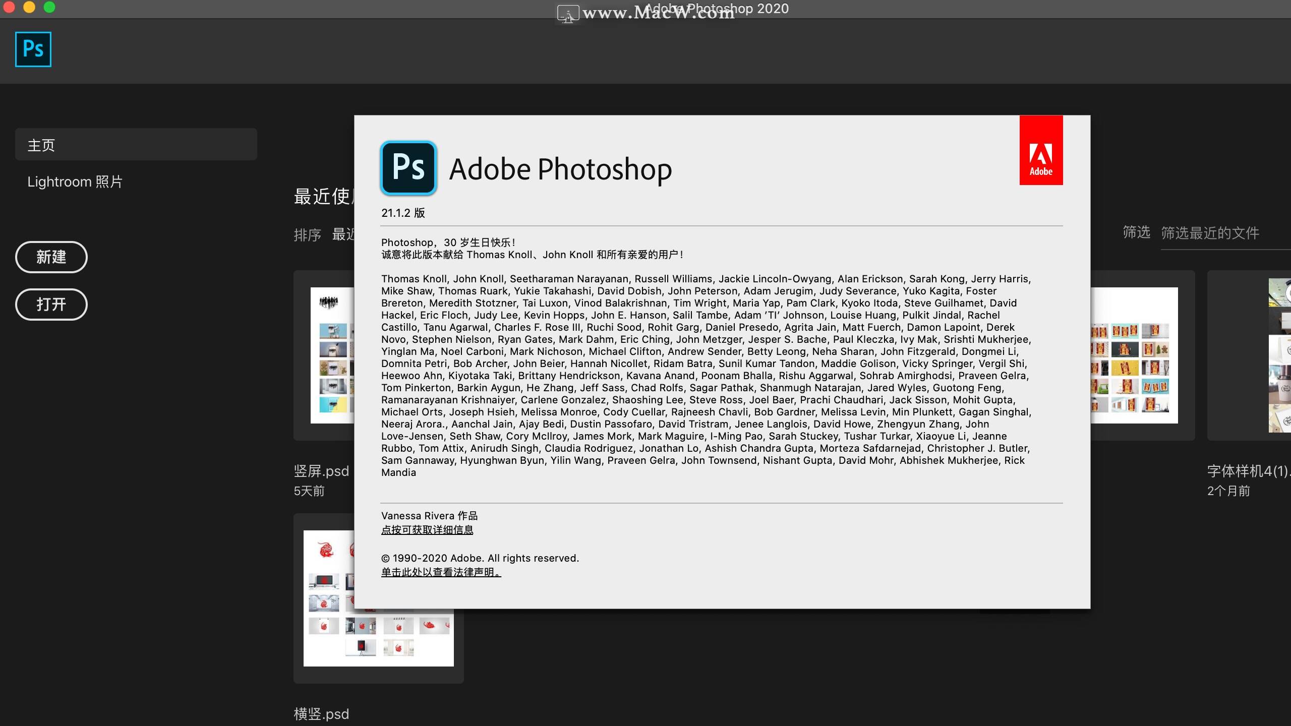Click the green full-screen window button

click(x=49, y=7)
